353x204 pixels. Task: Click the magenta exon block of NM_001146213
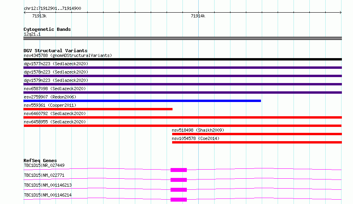pos(178,190)
